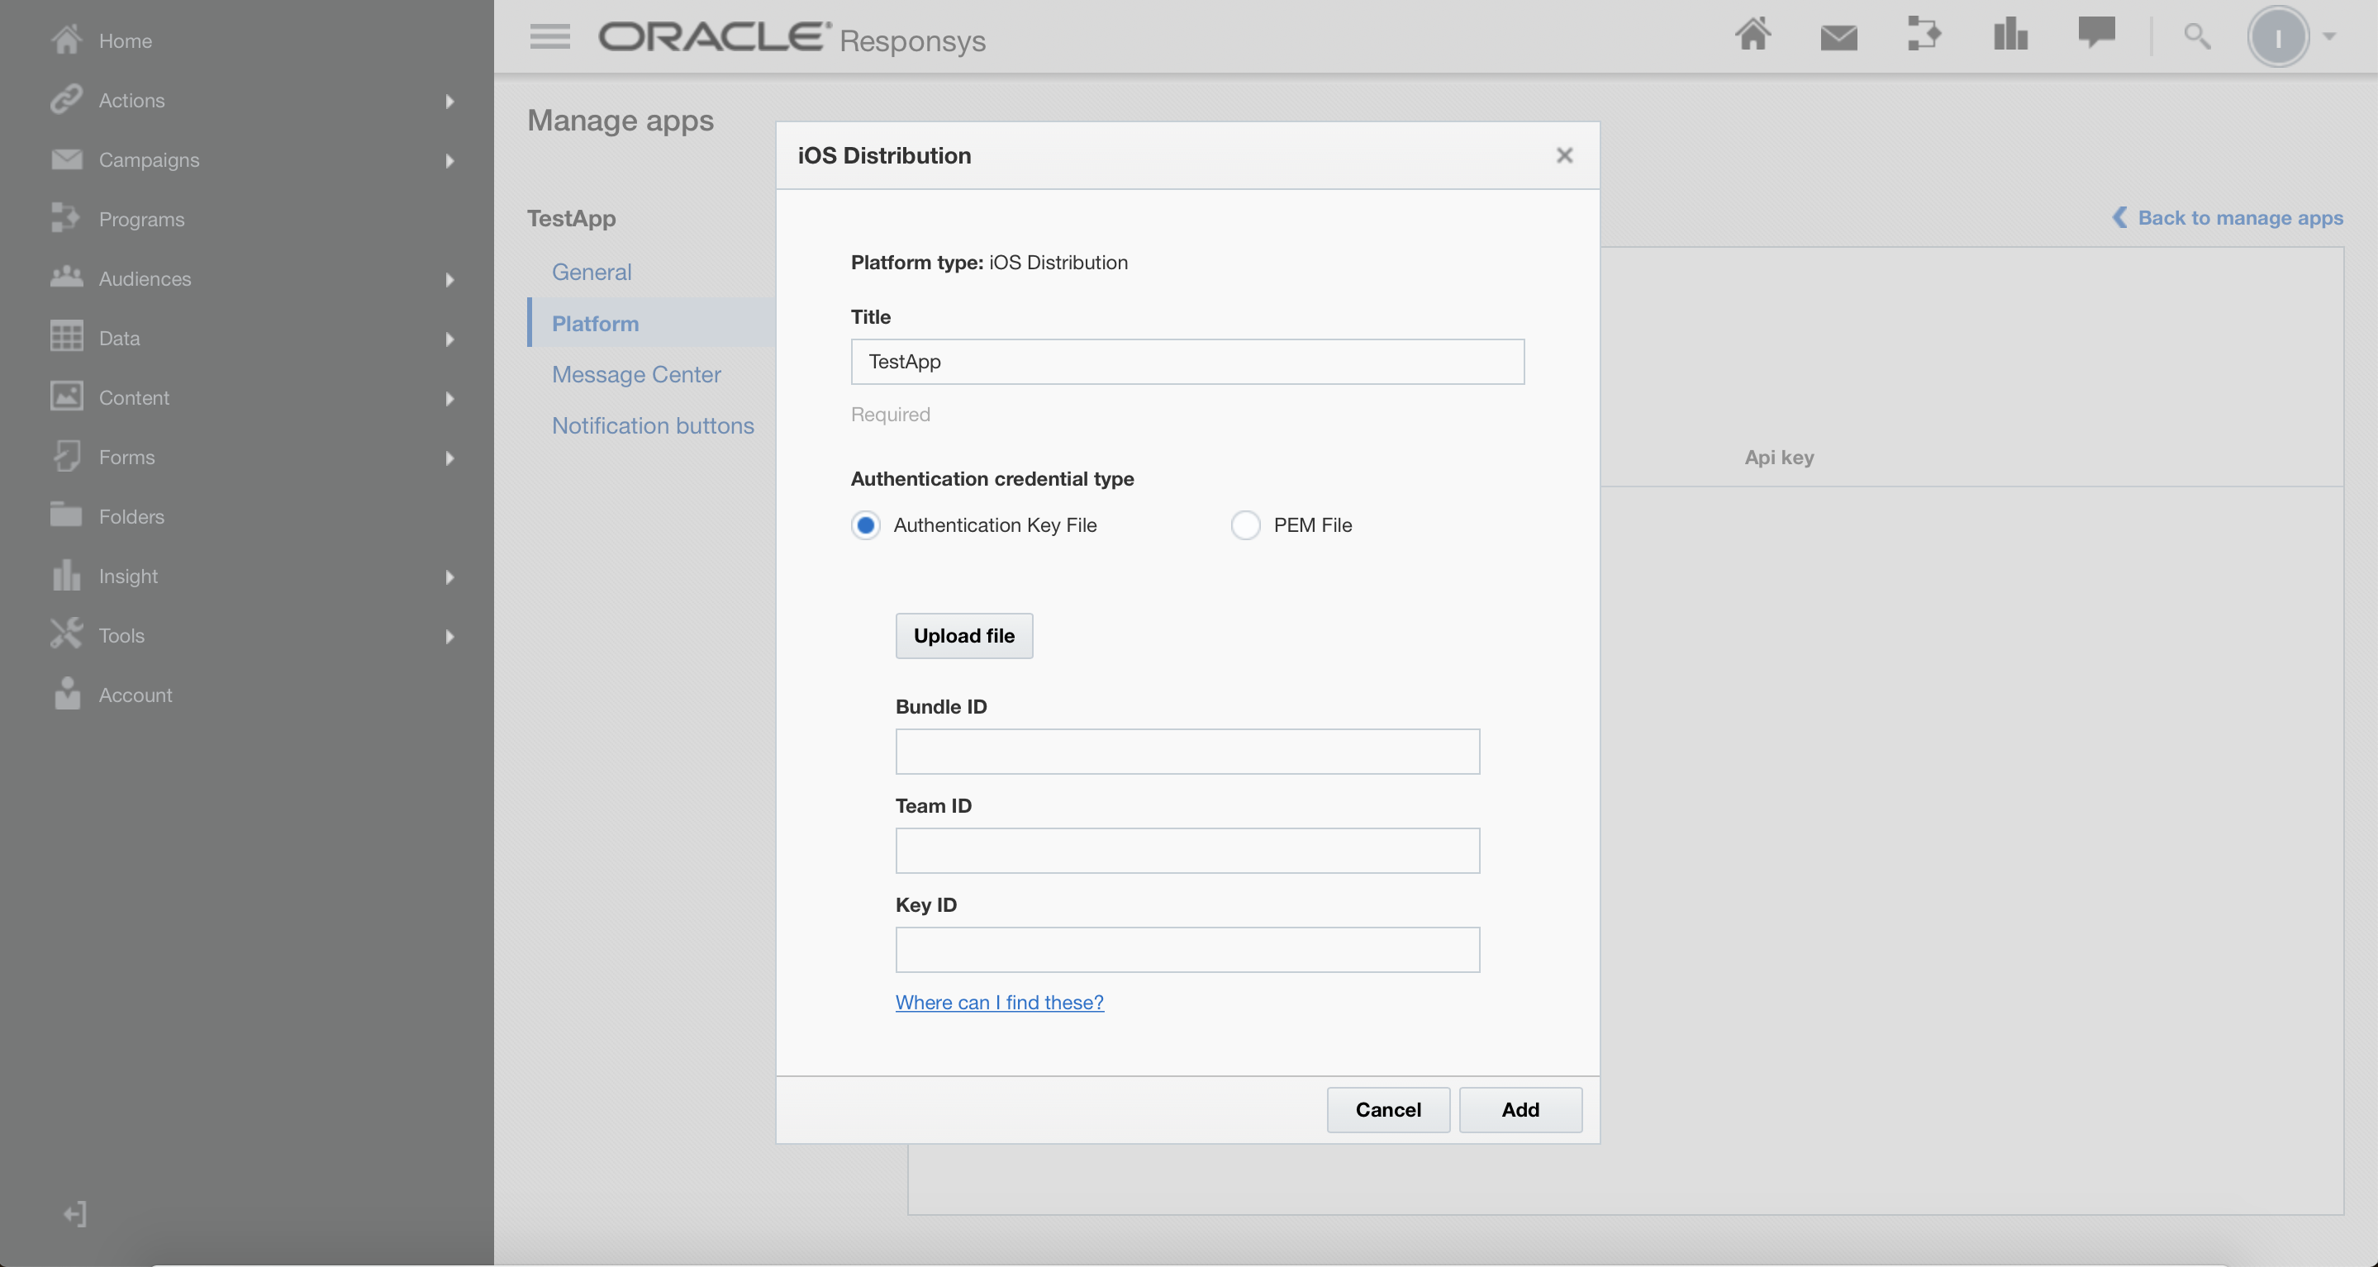
Task: Close the iOS Distribution dialog
Action: tap(1564, 156)
